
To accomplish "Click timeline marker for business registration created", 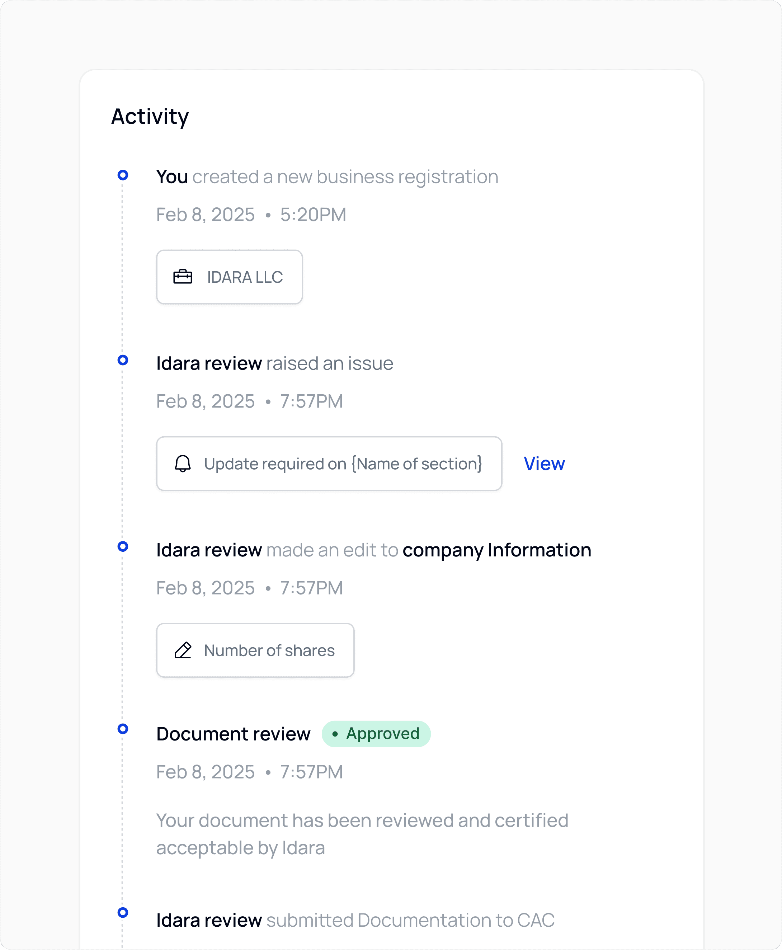I will point(123,175).
